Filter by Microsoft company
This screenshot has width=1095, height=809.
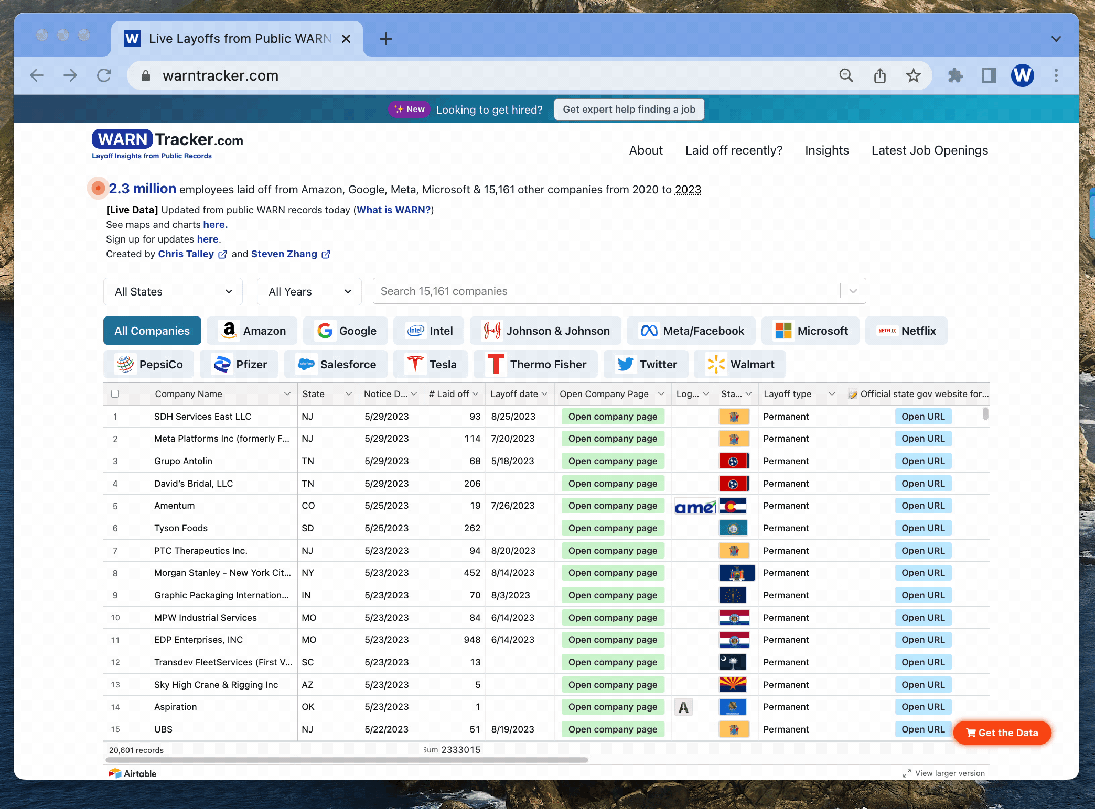pyautogui.click(x=810, y=331)
